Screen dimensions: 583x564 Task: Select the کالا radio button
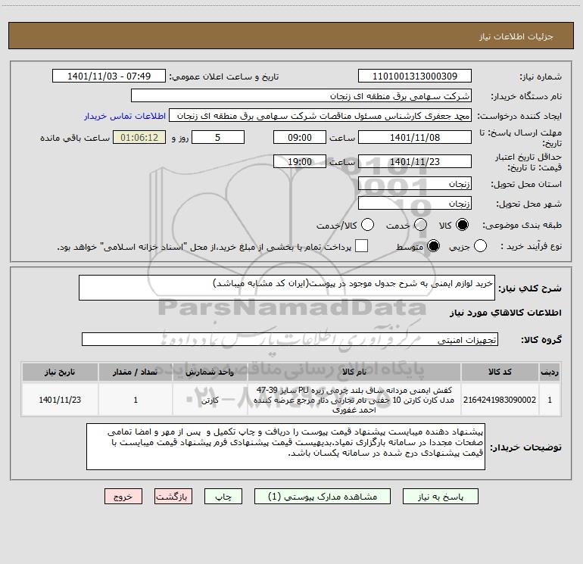point(462,225)
